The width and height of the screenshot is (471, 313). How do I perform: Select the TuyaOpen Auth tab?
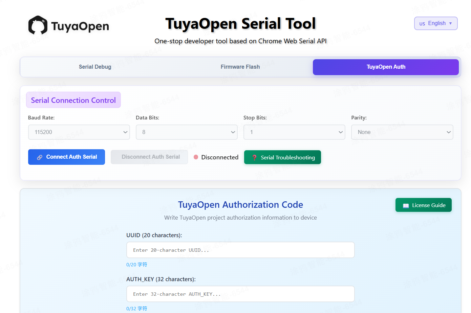pos(386,67)
